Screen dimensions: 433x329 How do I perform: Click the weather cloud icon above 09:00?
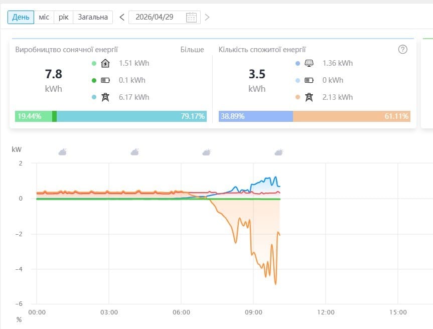[279, 152]
